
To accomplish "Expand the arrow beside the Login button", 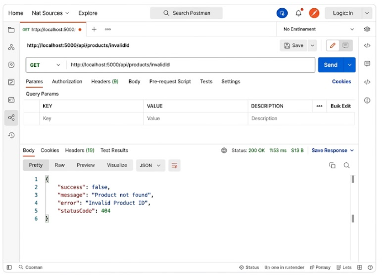I will 367,13.
